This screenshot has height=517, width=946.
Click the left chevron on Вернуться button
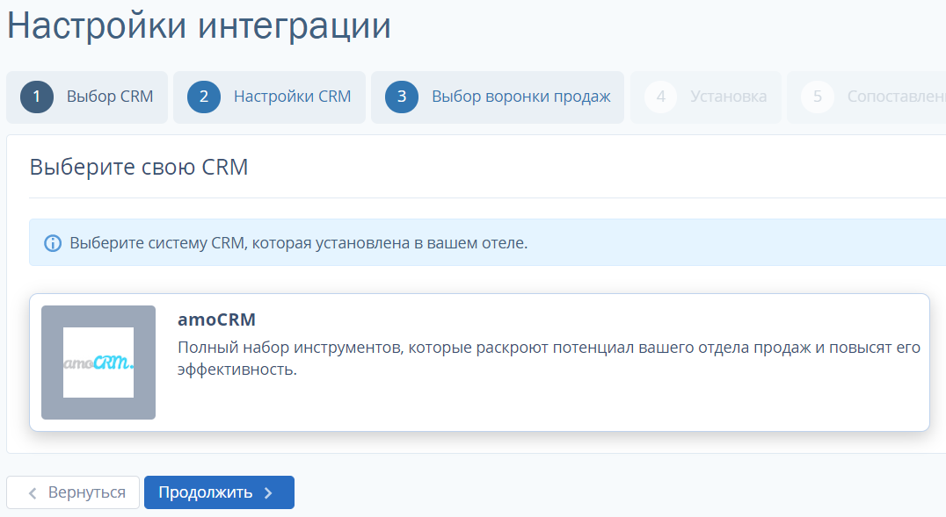click(x=33, y=493)
